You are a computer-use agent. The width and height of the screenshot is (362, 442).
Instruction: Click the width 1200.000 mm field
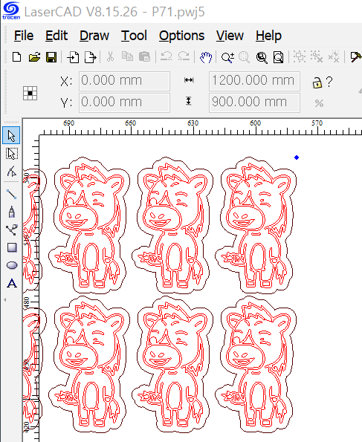[x=254, y=81]
